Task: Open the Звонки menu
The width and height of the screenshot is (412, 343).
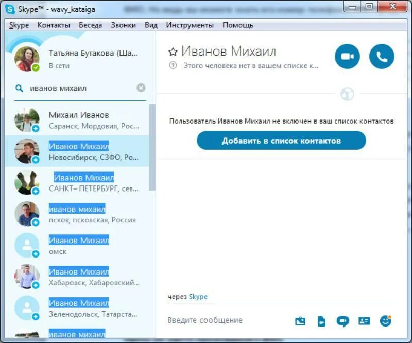Action: pyautogui.click(x=123, y=25)
